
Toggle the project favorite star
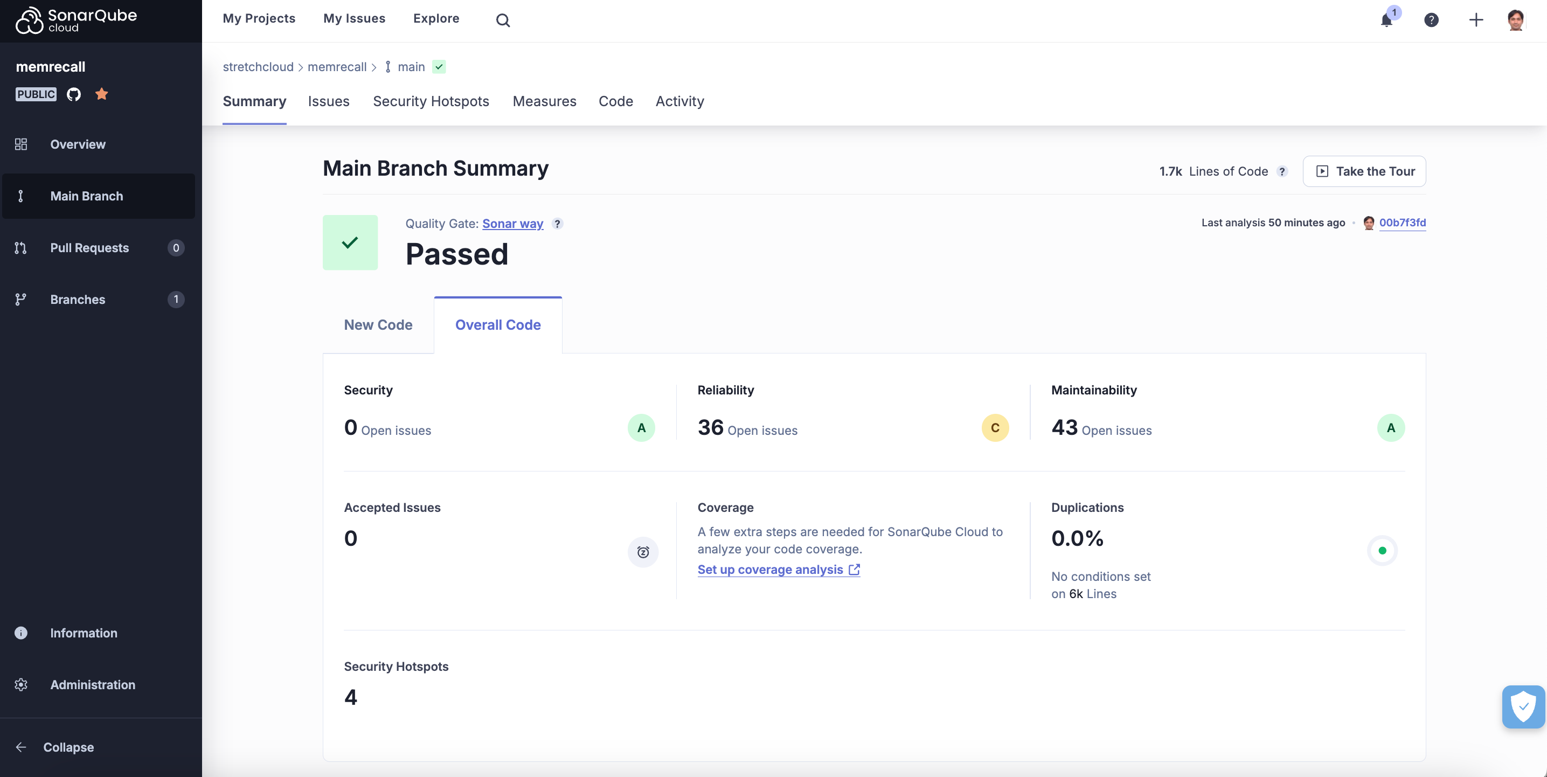click(101, 94)
